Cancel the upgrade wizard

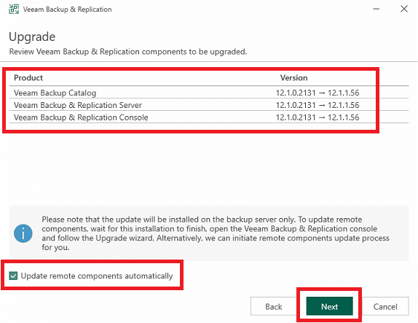[x=385, y=306]
